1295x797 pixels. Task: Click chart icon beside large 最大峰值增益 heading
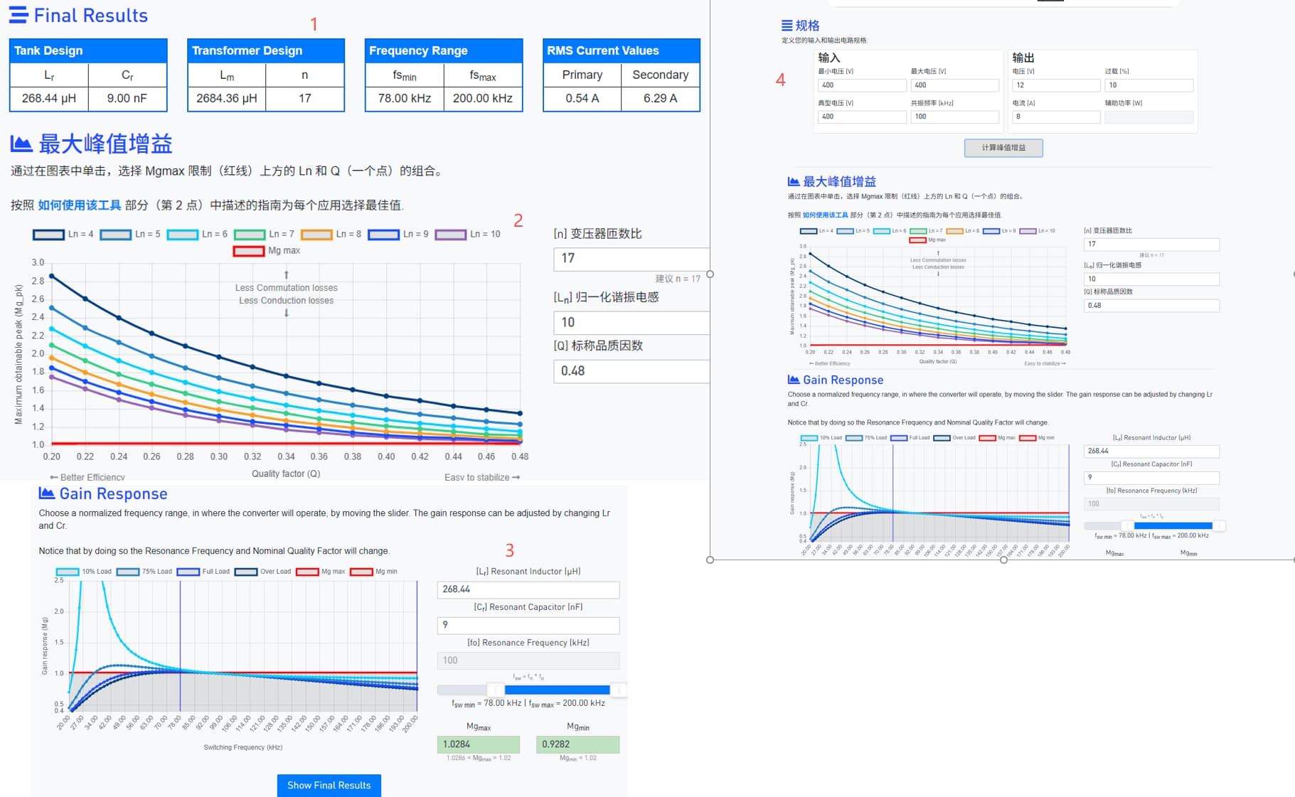pyautogui.click(x=21, y=144)
